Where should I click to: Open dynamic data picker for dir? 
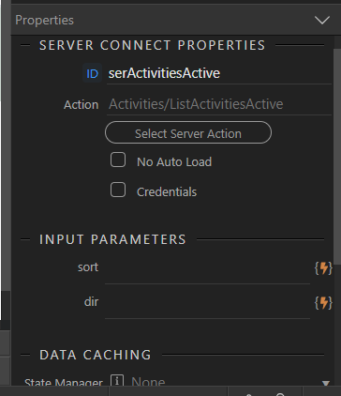point(323,303)
